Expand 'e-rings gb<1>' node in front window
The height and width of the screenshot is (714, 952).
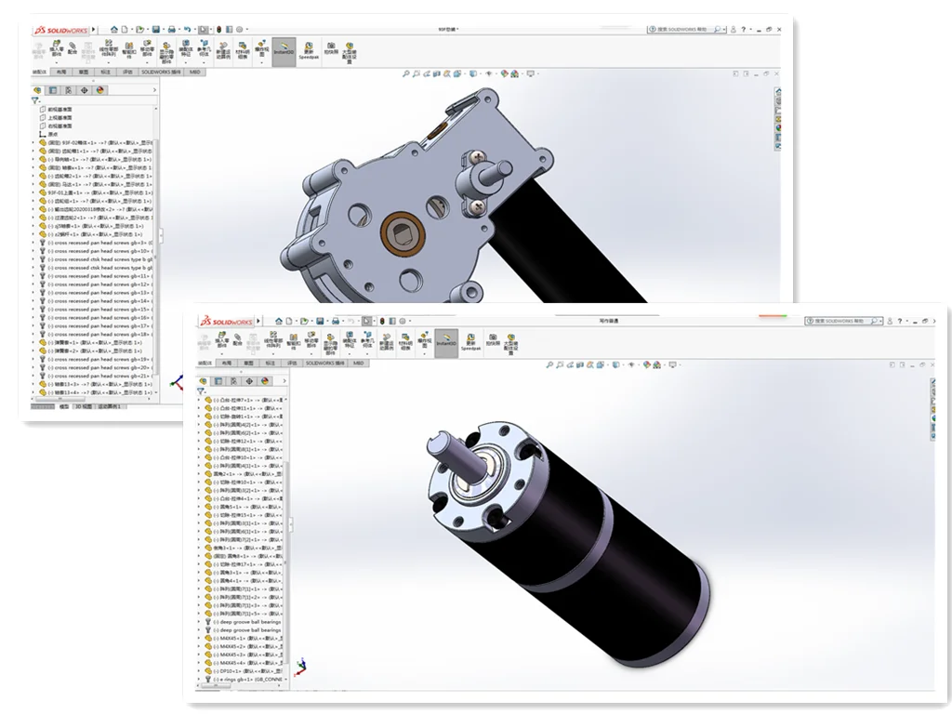[x=199, y=680]
